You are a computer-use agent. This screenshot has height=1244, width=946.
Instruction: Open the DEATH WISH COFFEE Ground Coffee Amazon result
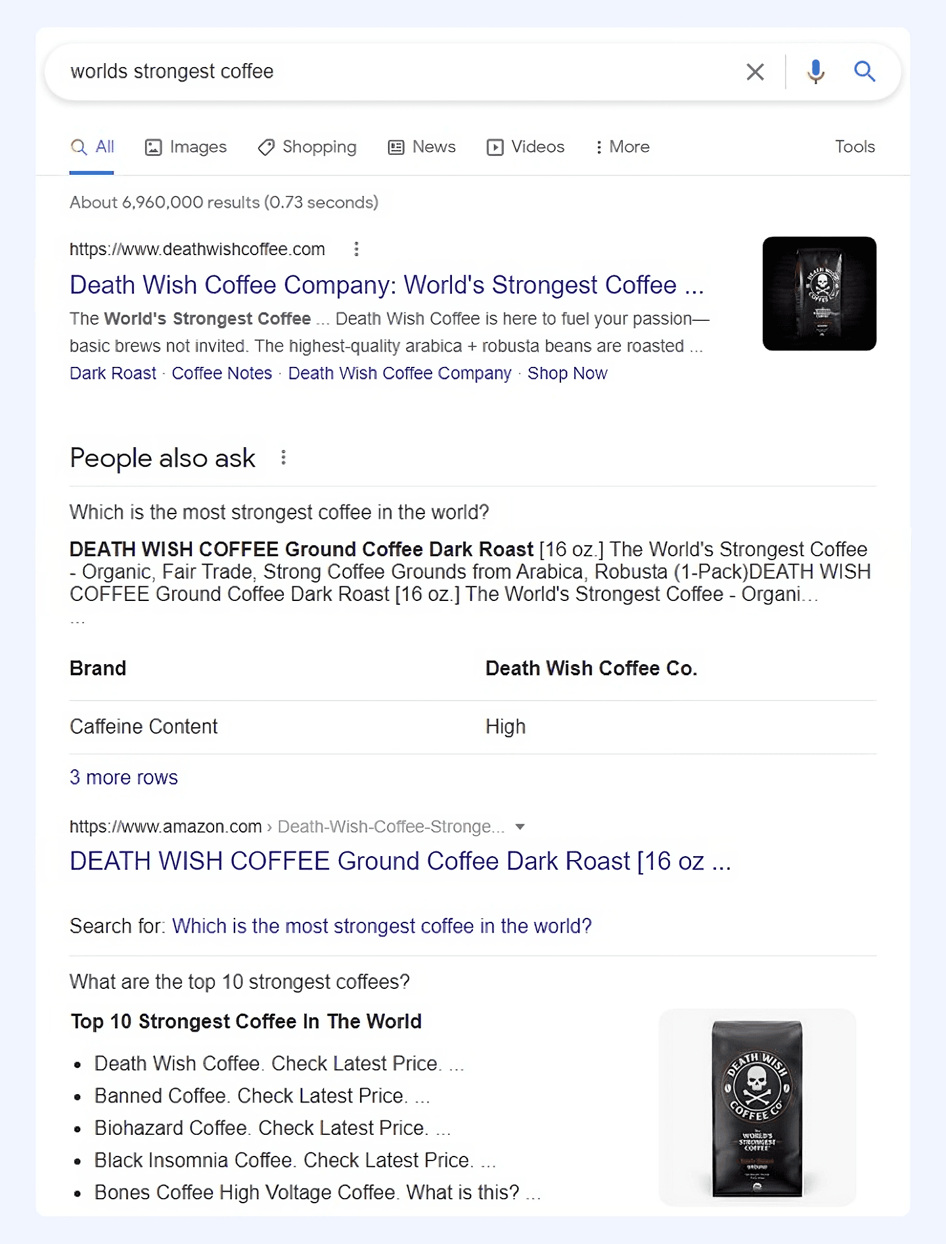pos(400,861)
